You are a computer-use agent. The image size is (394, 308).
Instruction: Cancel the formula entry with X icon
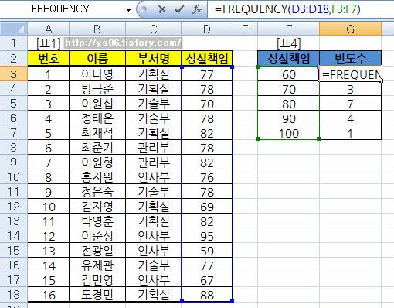pyautogui.click(x=161, y=9)
